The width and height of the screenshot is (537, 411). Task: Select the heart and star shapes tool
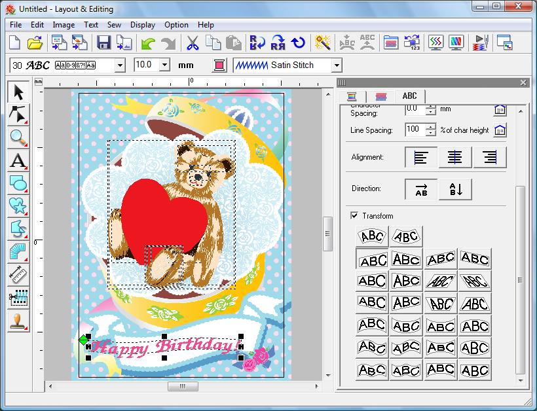click(x=18, y=206)
